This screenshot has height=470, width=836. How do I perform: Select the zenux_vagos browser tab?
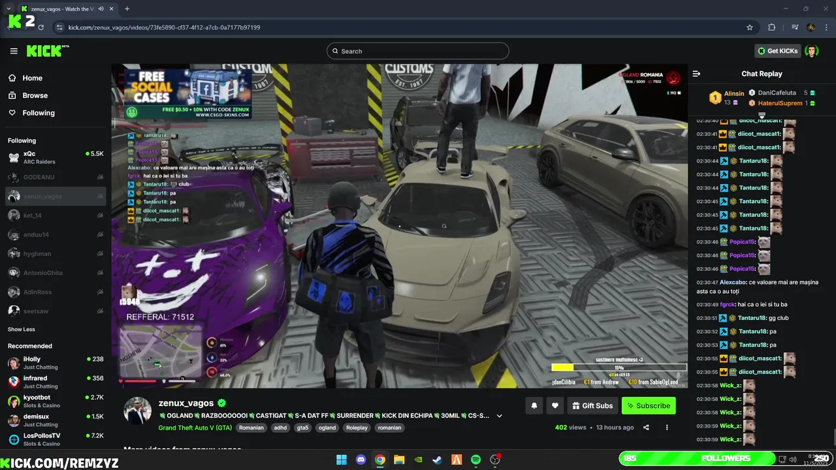point(67,9)
